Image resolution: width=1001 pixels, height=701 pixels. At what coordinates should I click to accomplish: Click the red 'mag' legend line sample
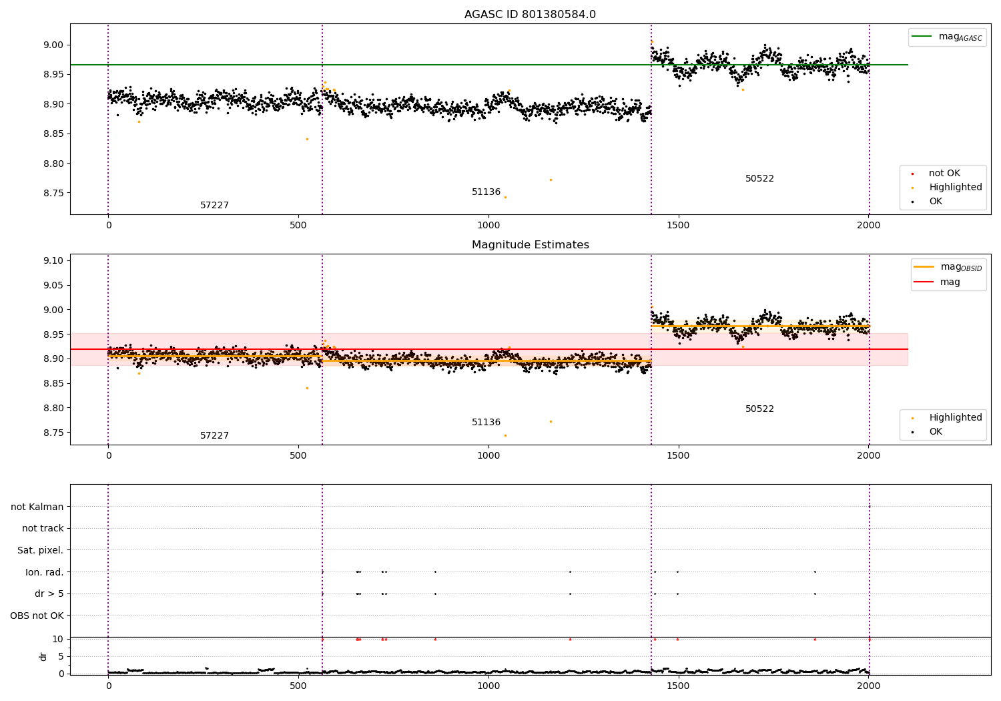point(924,282)
